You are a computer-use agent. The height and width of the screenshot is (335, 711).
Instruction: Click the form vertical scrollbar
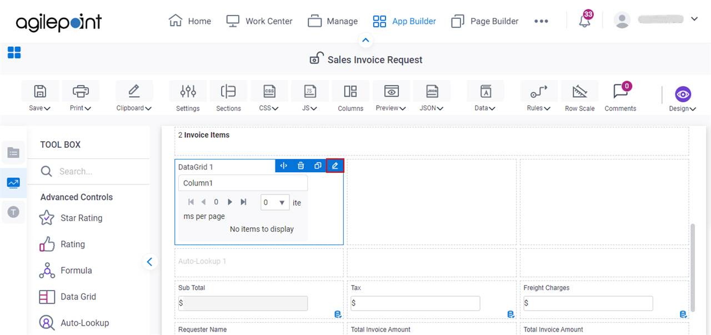click(x=692, y=268)
